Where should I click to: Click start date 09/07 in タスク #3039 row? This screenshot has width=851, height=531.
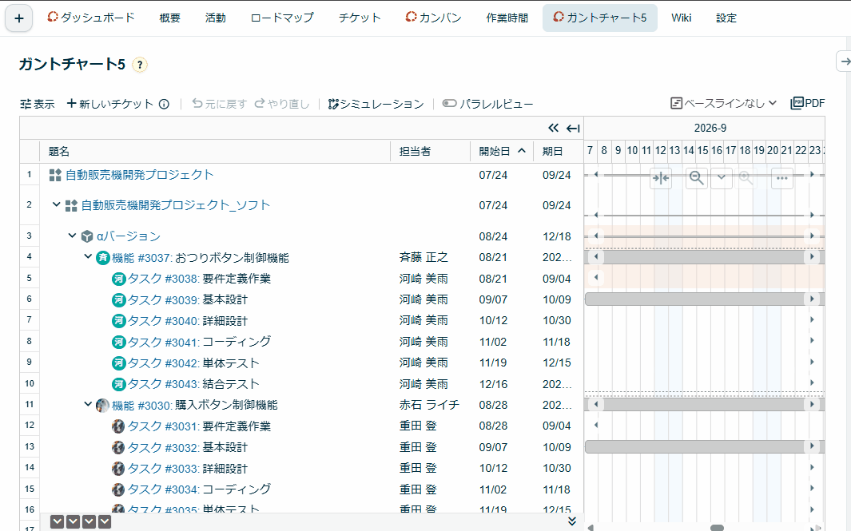[x=493, y=299]
